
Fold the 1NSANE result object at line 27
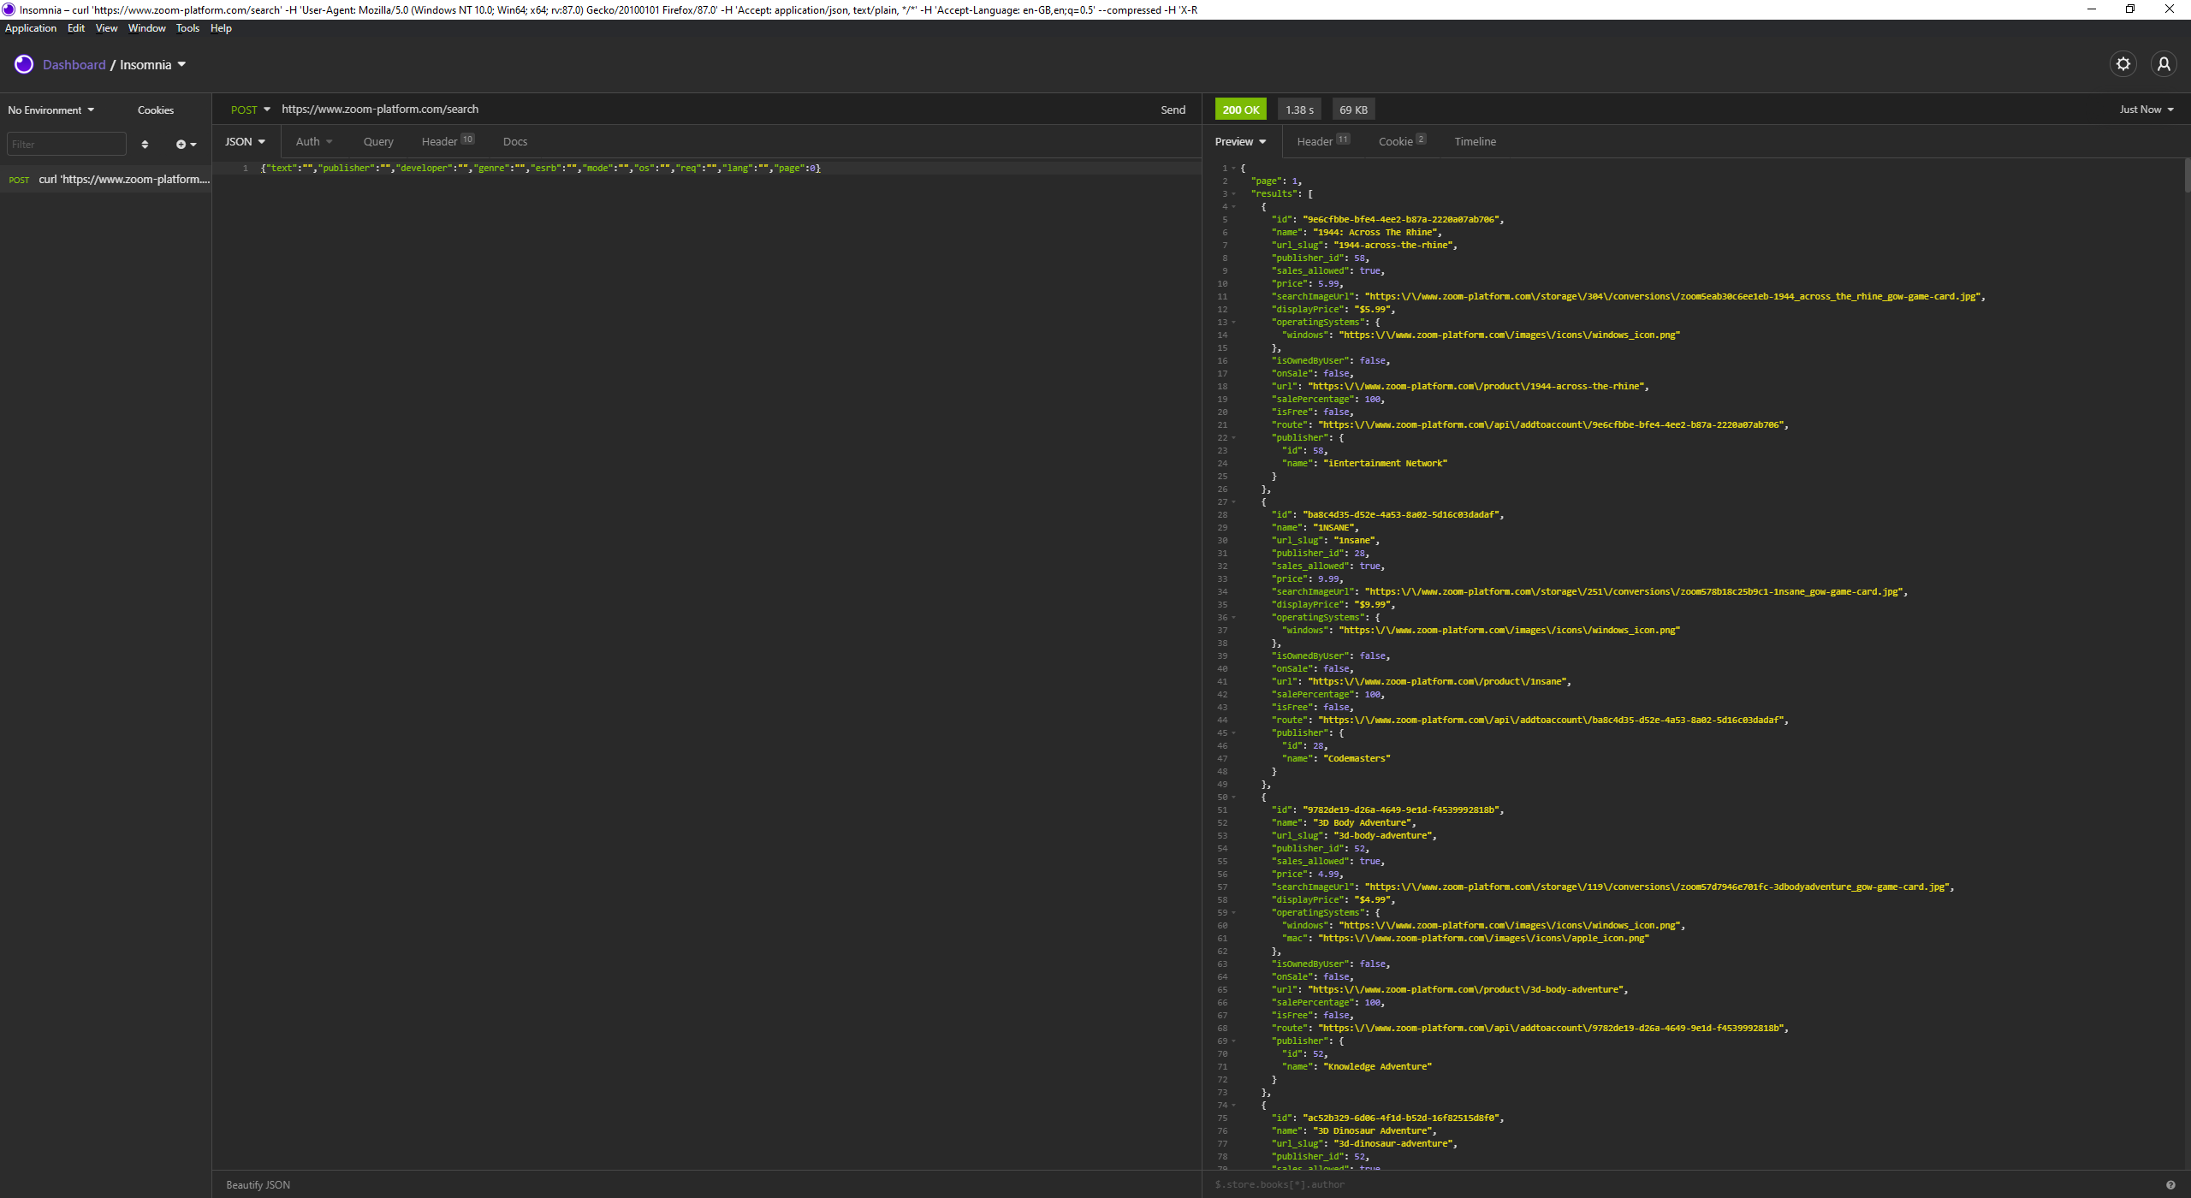(1233, 502)
